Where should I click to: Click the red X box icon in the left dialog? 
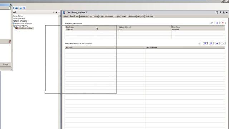10,42
